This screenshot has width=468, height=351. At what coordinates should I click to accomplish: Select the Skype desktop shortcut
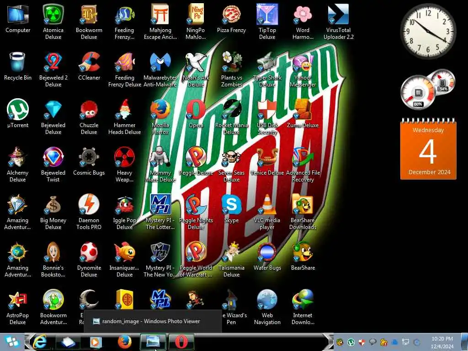tap(232, 208)
